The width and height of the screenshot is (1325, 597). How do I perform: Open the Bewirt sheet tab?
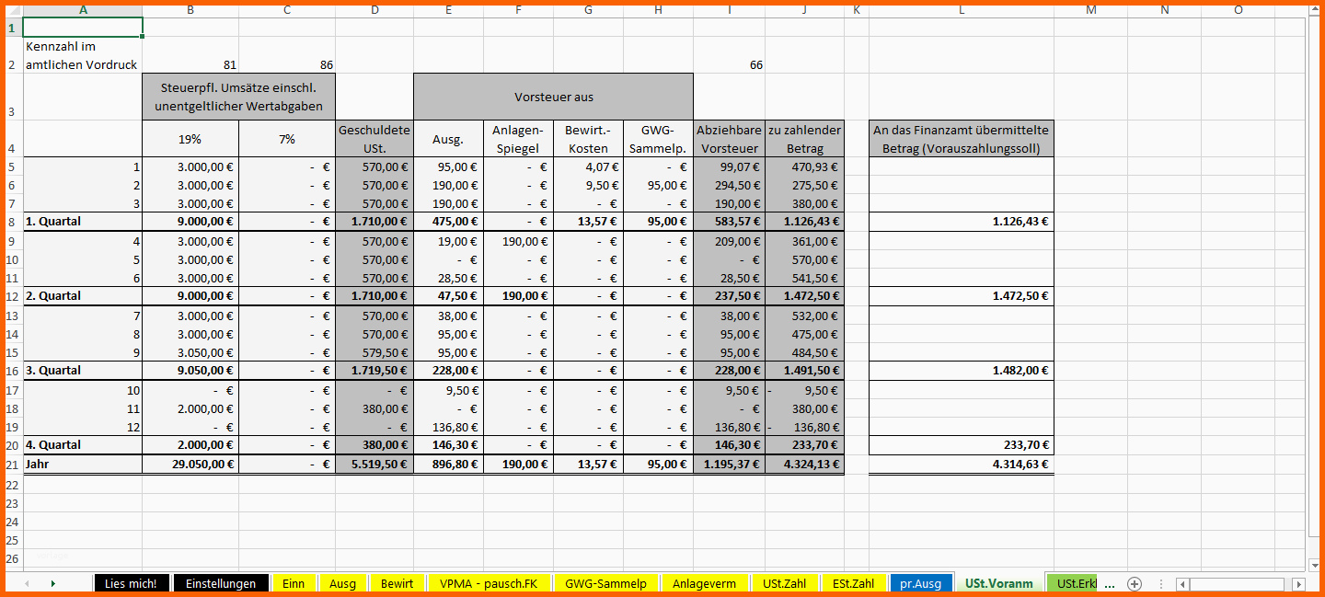pyautogui.click(x=397, y=583)
